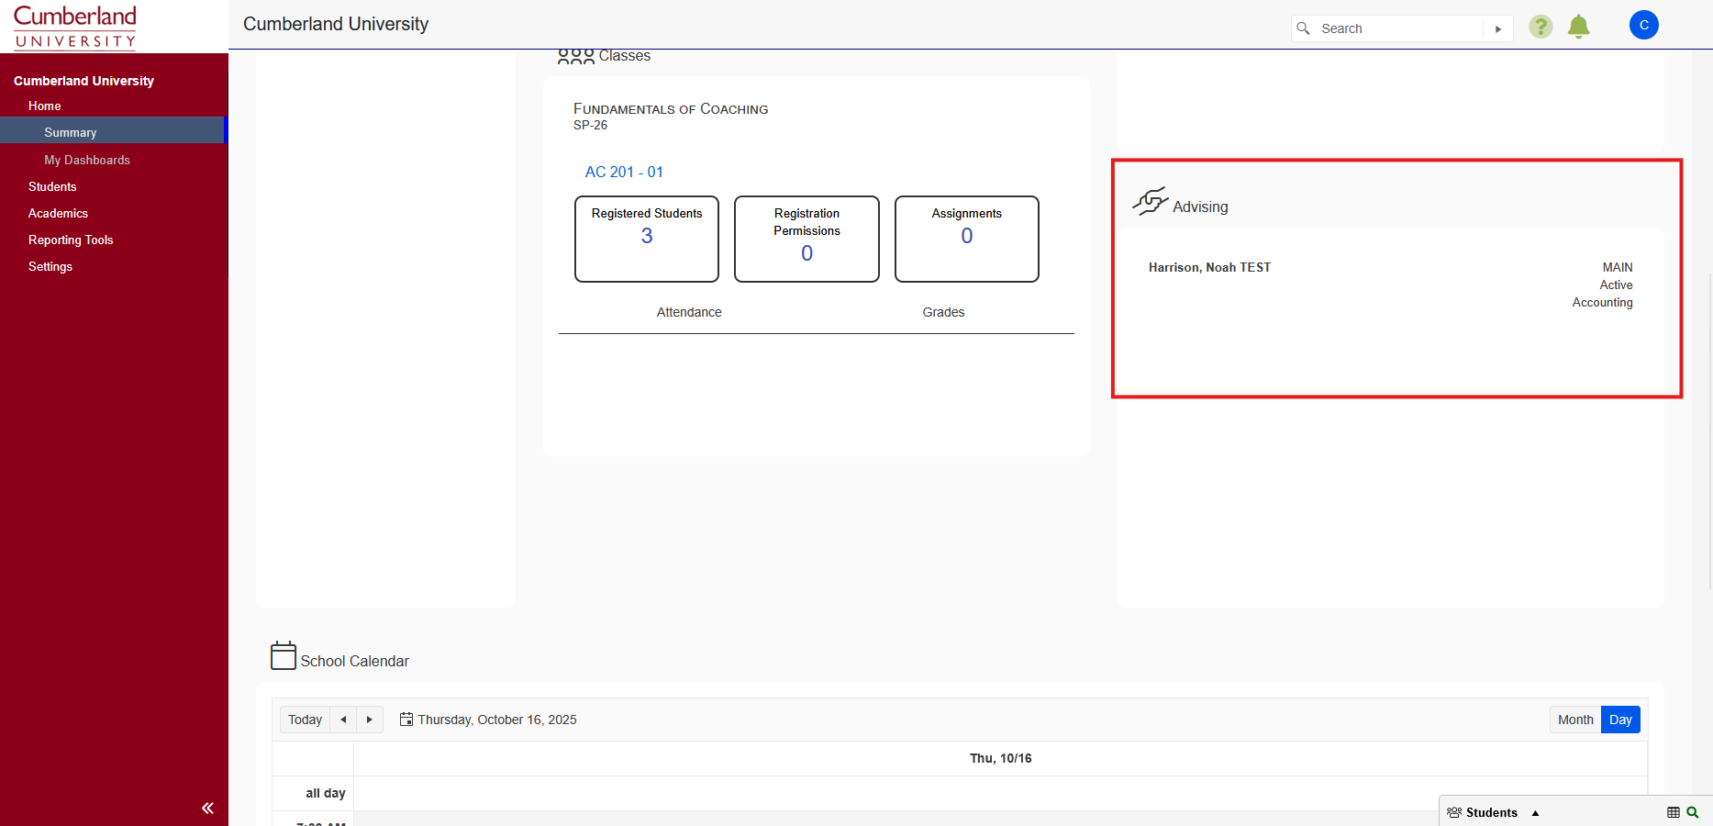Screen dimensions: 1713x826
Task: Expand the Students bottom panel
Action: point(1535,813)
